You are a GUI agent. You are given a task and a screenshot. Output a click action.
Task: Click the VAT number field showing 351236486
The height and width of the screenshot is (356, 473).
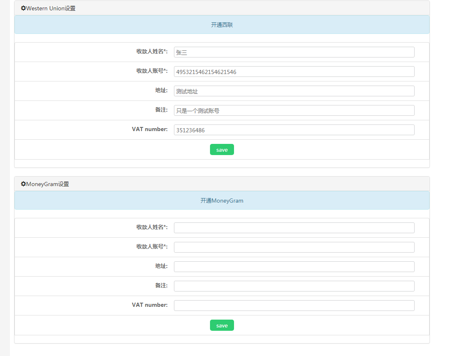(x=294, y=129)
